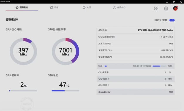Click the small blue SSD indicator icon
This screenshot has height=111, width=184.
tap(105, 66)
